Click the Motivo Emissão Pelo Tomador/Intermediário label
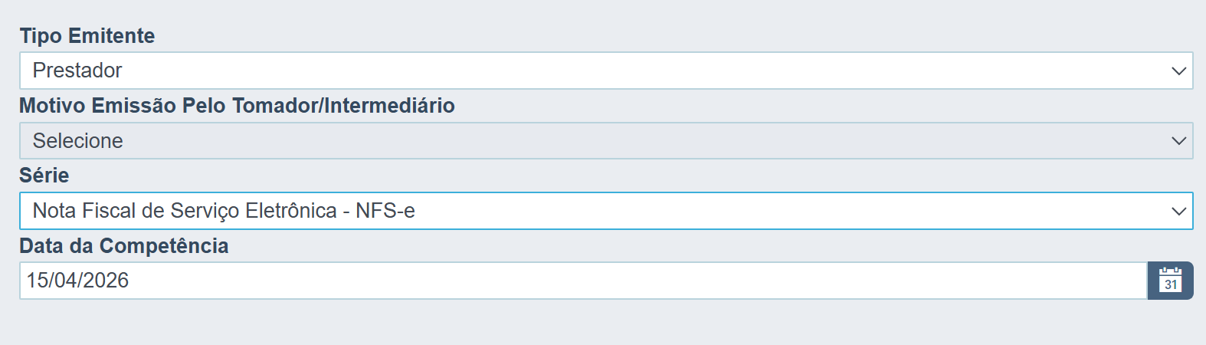Image resolution: width=1206 pixels, height=345 pixels. click(237, 106)
